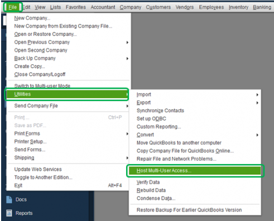Choose Set up ODBC entry
This screenshot has height=221, width=274.
[151, 119]
